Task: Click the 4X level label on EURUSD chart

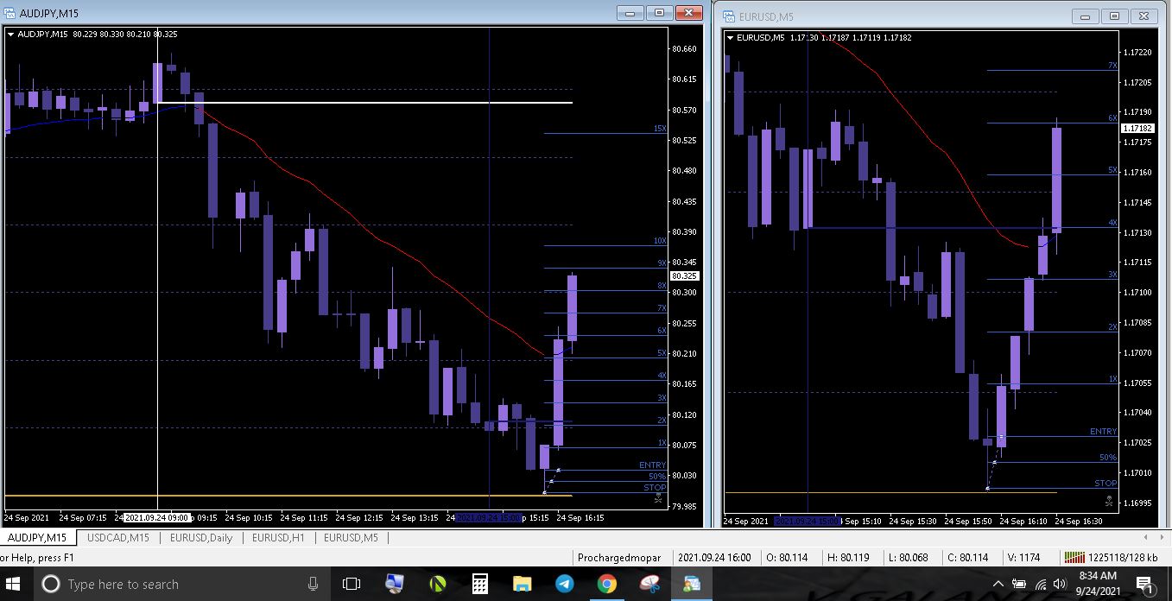Action: (1112, 223)
